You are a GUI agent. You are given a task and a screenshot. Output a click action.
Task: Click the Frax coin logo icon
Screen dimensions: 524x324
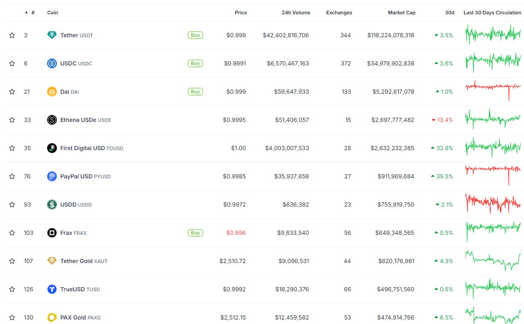tap(52, 233)
